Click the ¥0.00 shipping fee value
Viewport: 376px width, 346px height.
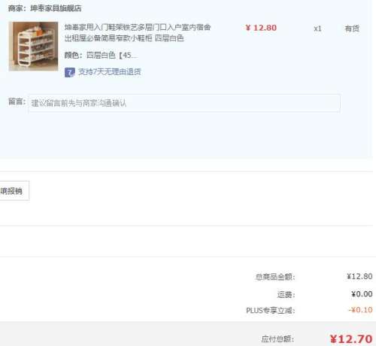pos(362,294)
